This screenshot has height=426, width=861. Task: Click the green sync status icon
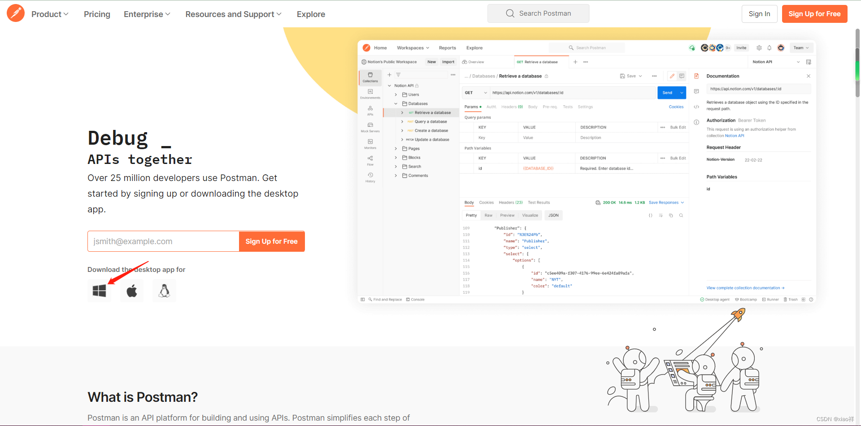click(x=692, y=48)
